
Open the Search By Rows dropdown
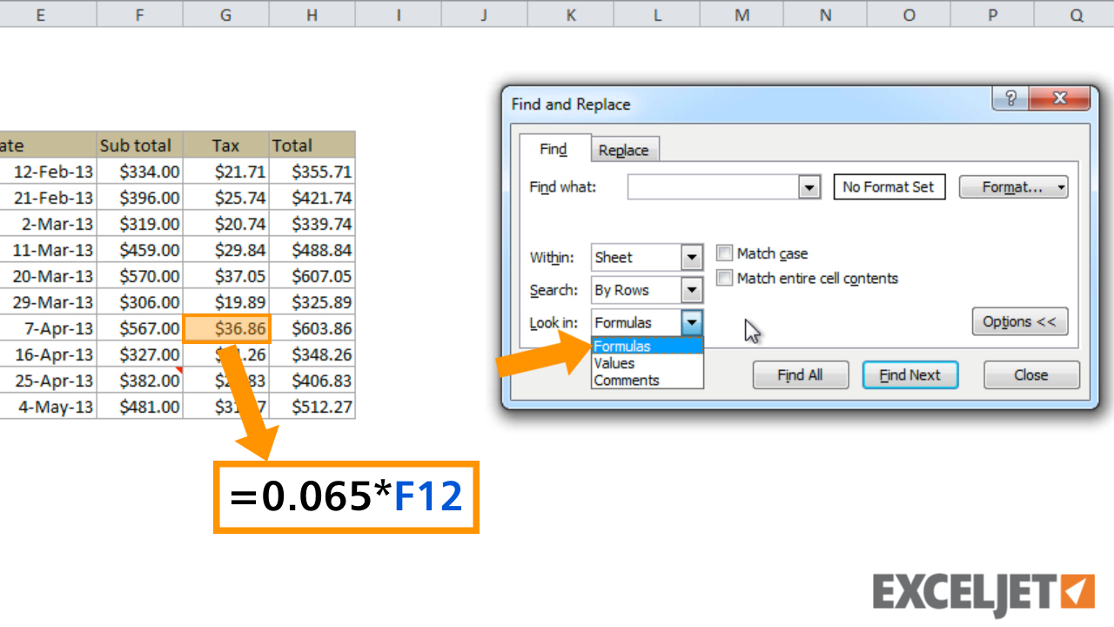pyautogui.click(x=692, y=290)
